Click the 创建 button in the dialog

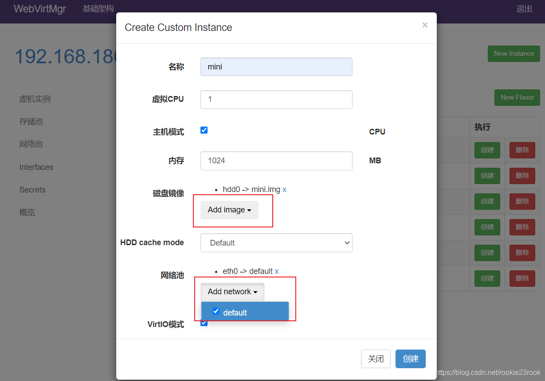click(410, 359)
